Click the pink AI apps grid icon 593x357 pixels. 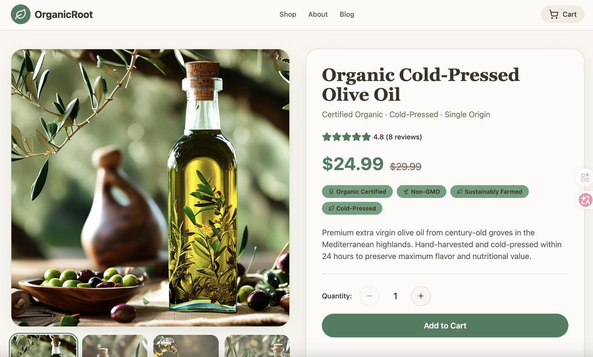tap(585, 178)
